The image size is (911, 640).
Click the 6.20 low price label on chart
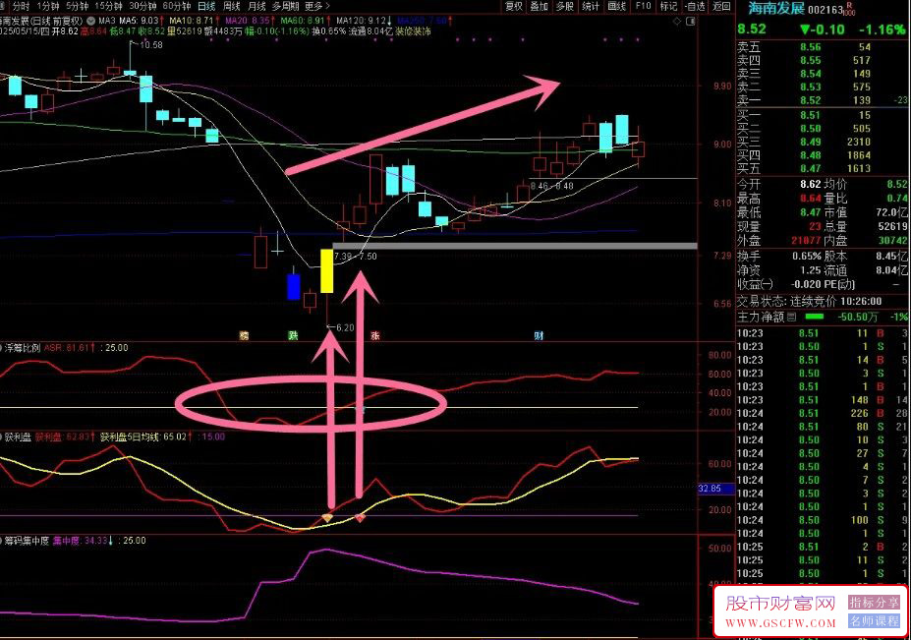[345, 327]
